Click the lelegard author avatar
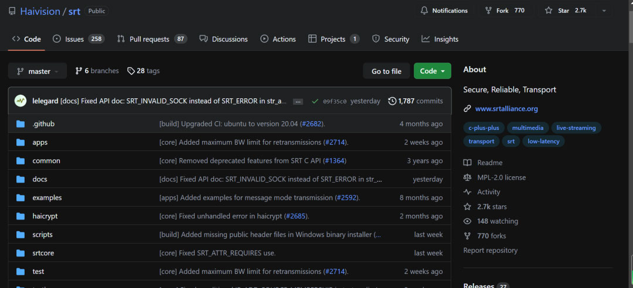This screenshot has height=288, width=633. (x=21, y=101)
